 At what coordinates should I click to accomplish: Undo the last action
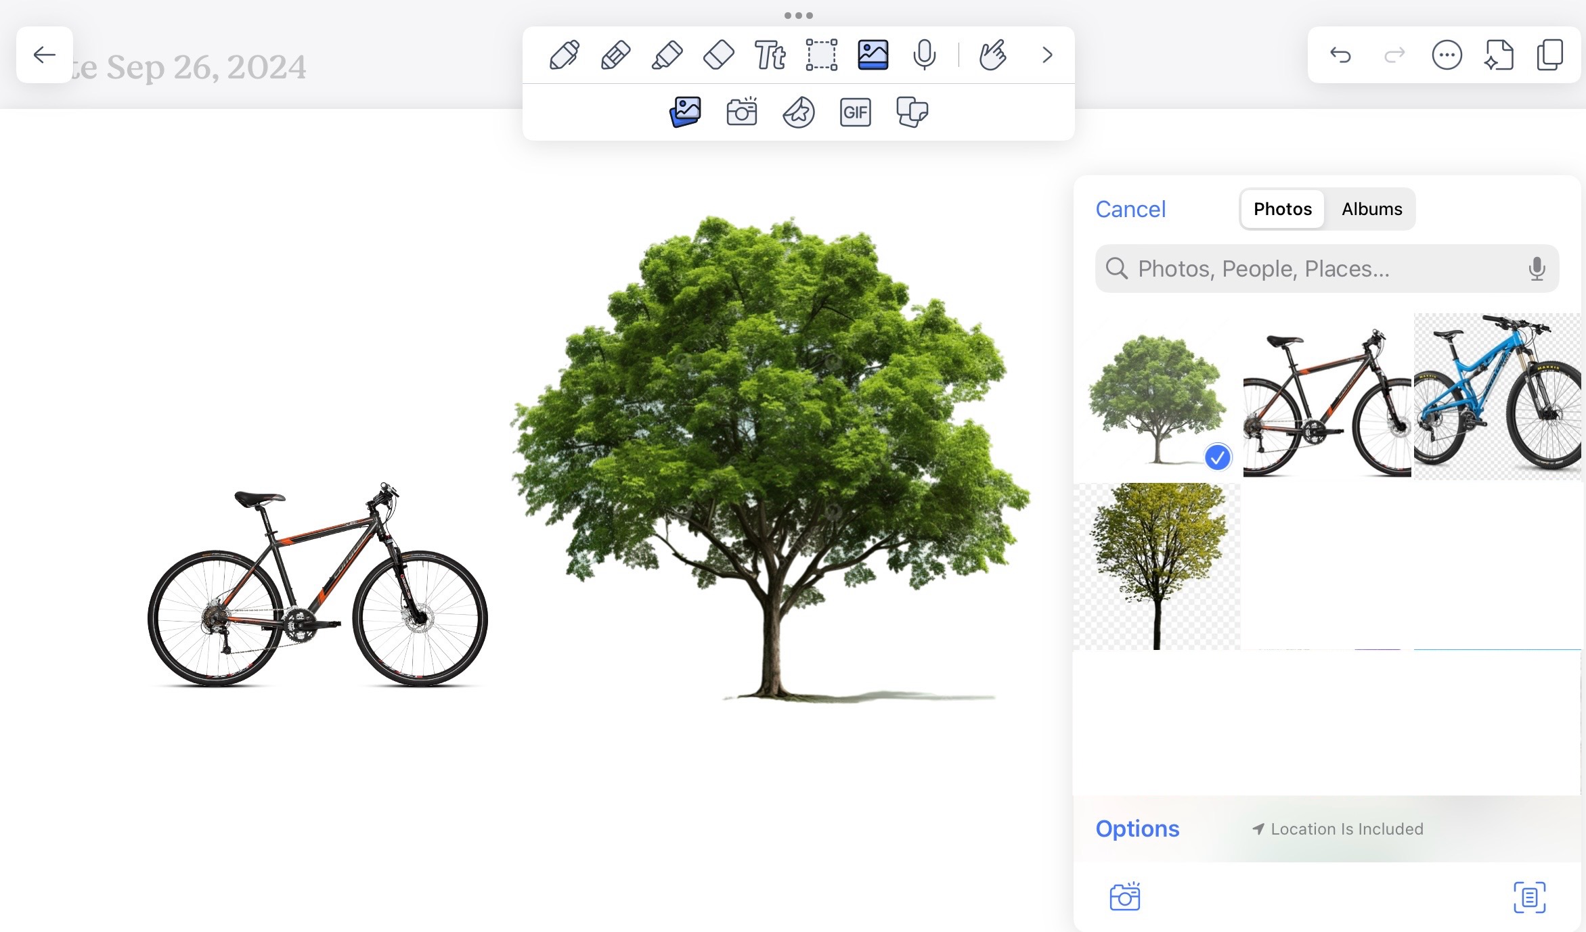coord(1340,55)
